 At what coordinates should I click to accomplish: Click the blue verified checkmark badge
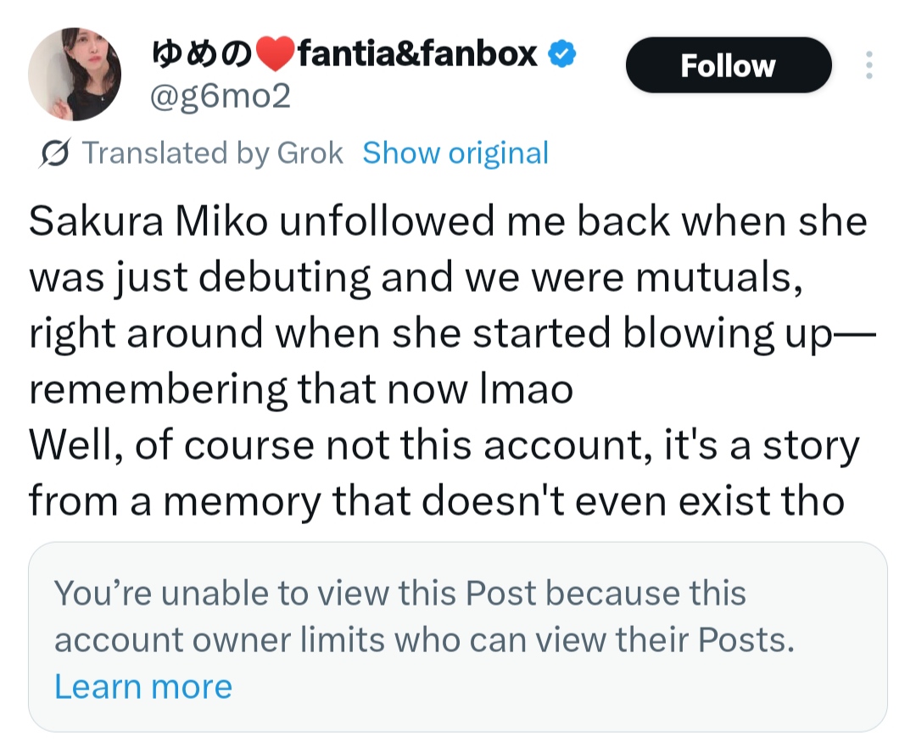[x=561, y=55]
